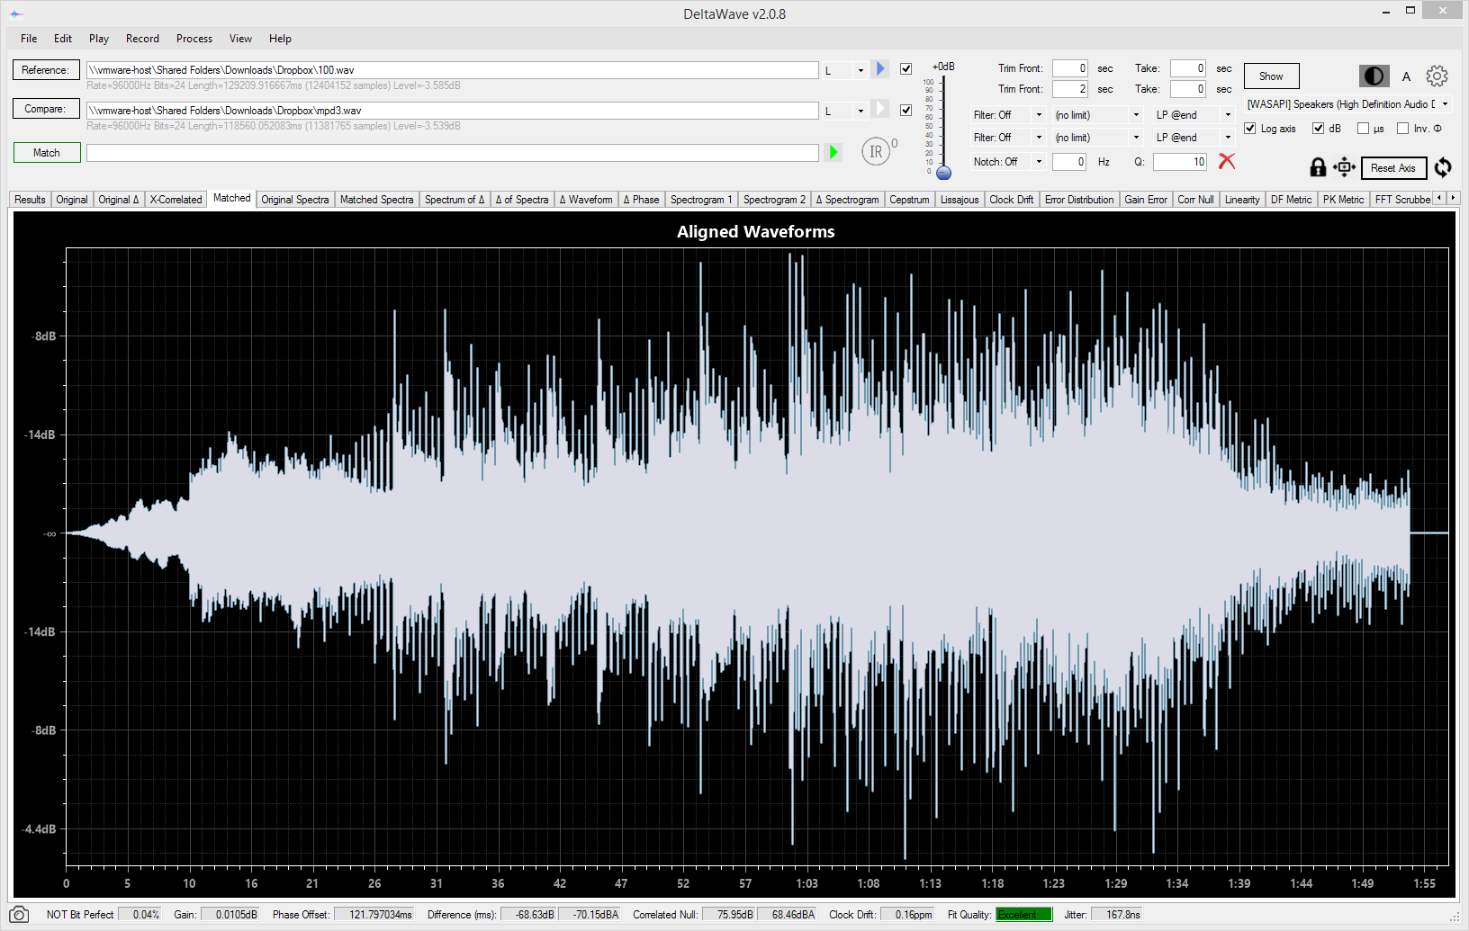The image size is (1469, 931).
Task: Click the volume slider thumb at bottom
Action: click(x=943, y=173)
